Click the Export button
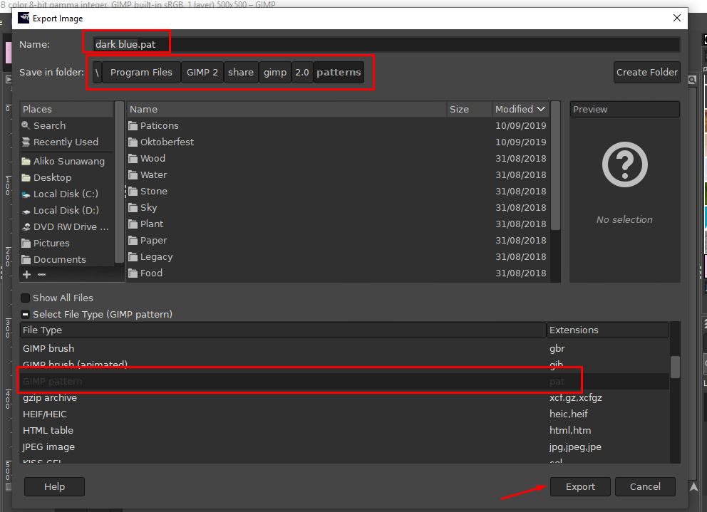 [580, 487]
